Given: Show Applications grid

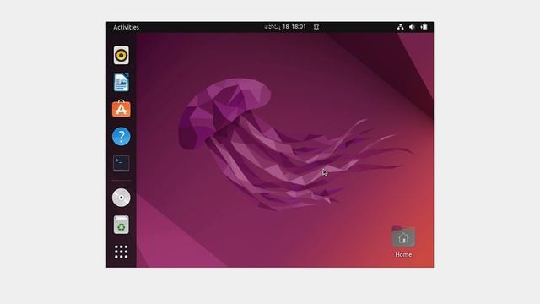Looking at the screenshot, I should click(x=121, y=252).
